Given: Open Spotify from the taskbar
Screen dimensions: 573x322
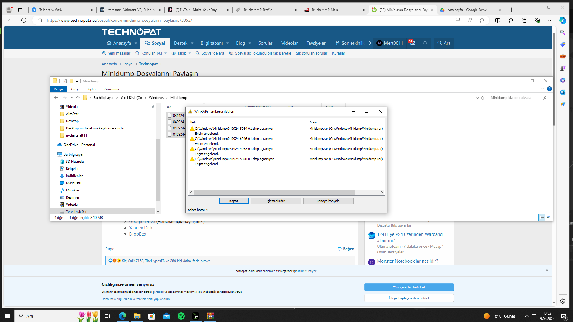Looking at the screenshot, I should (181, 316).
